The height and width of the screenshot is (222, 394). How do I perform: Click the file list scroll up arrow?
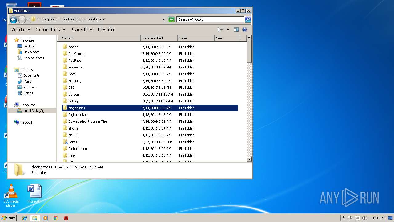(249, 37)
